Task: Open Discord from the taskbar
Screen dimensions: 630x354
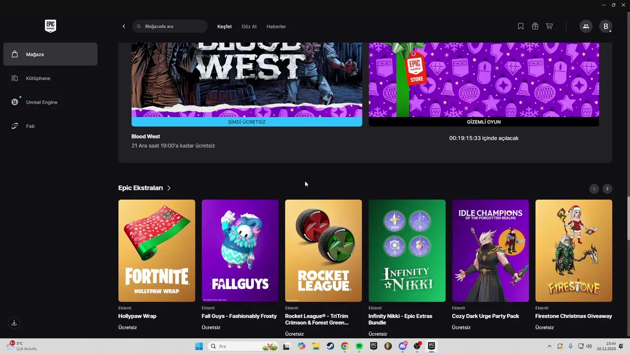Action: coord(403,346)
